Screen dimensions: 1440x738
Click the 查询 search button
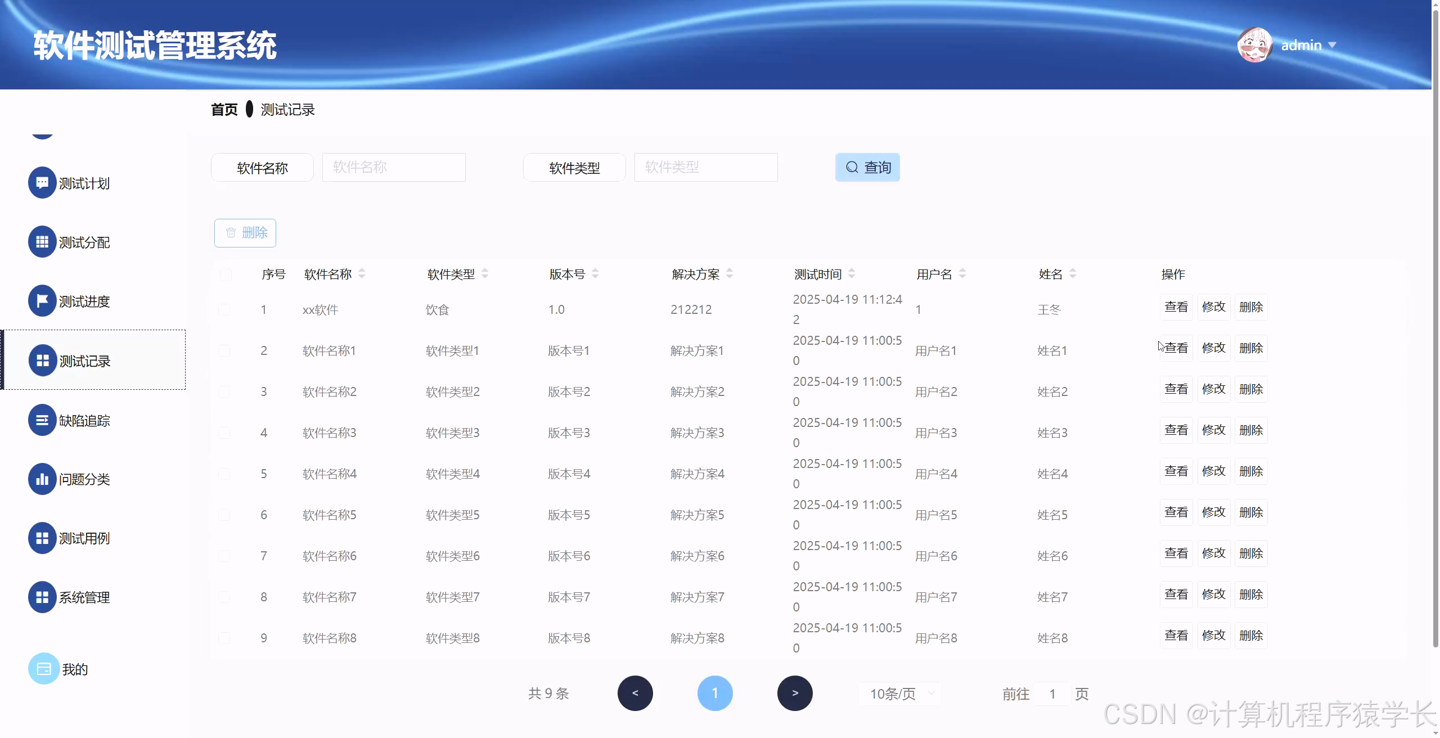(x=867, y=167)
